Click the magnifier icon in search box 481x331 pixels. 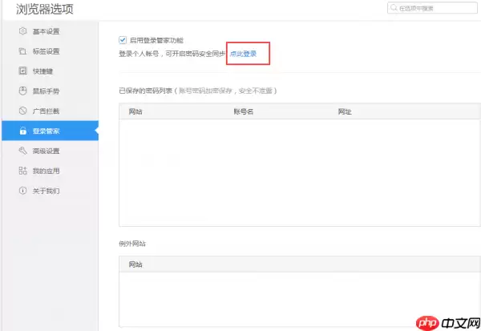[394, 8]
